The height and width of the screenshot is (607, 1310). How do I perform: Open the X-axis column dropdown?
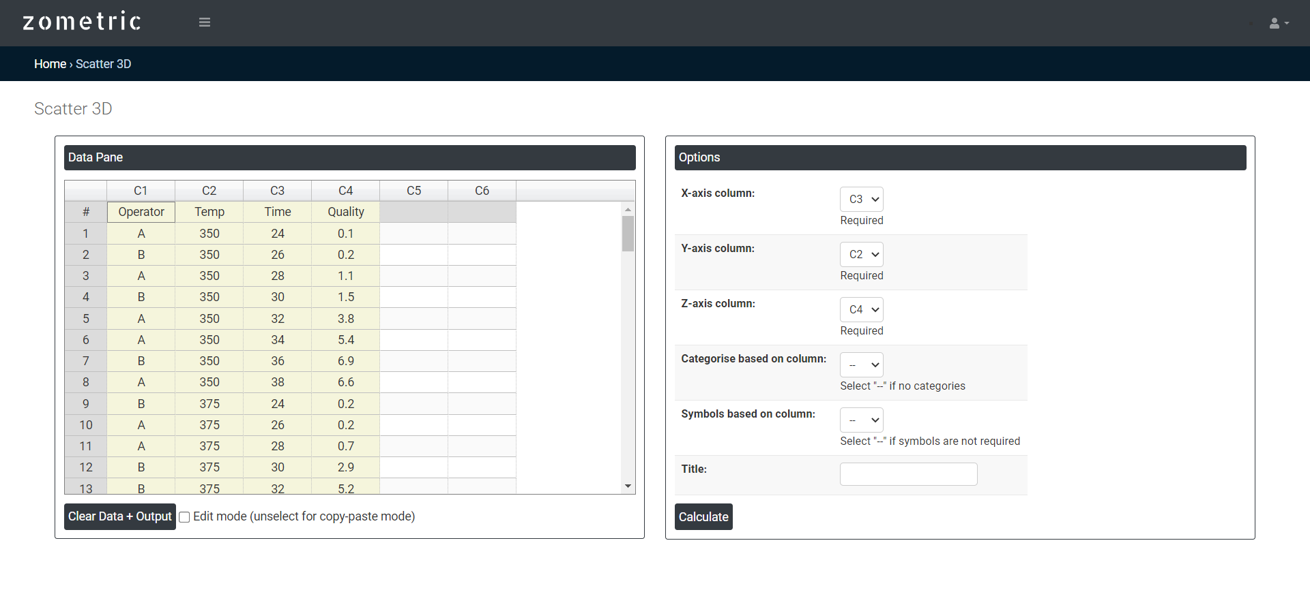coord(861,199)
